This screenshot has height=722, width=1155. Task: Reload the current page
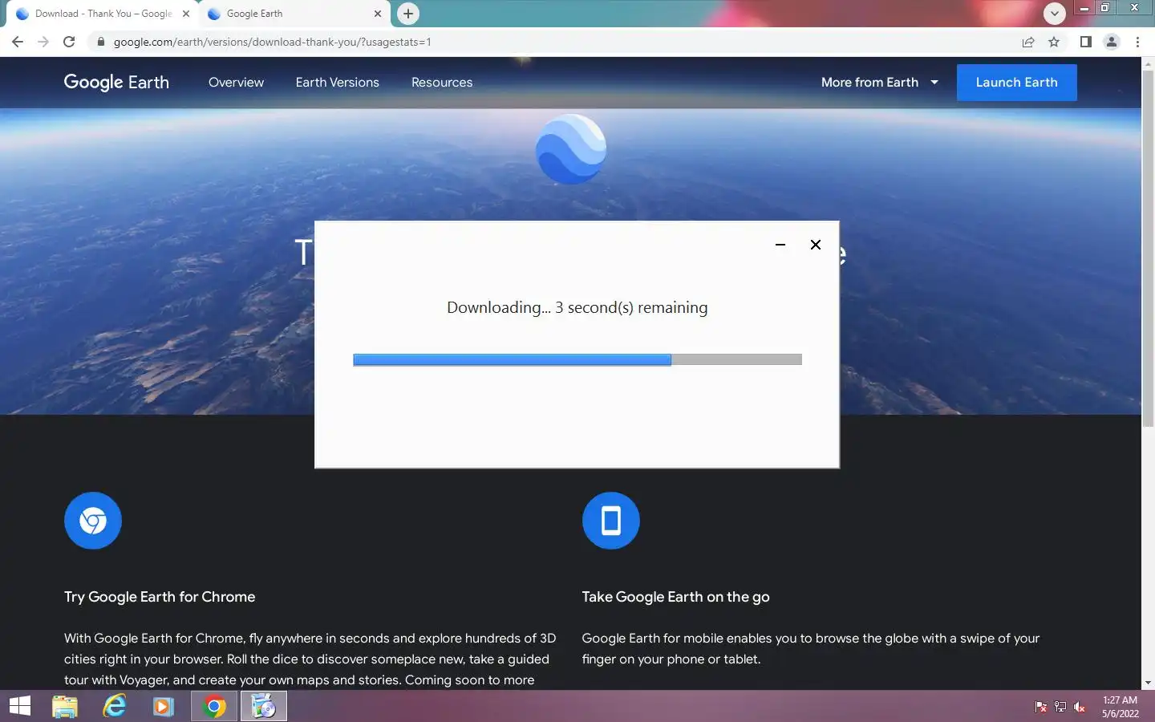(x=69, y=42)
